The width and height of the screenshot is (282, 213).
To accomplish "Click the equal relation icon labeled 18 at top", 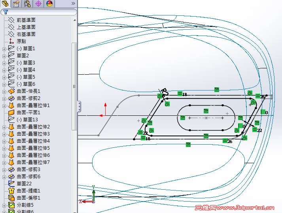I will click(180, 94).
